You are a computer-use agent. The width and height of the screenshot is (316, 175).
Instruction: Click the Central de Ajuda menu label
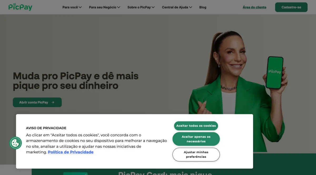tap(175, 7)
